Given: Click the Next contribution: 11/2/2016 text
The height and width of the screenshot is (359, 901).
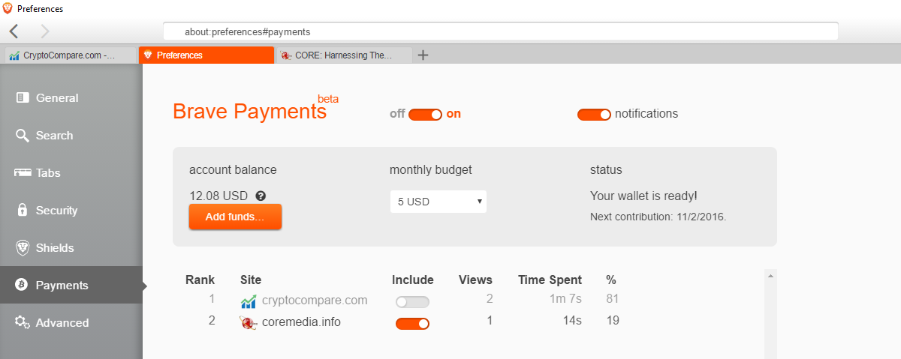Looking at the screenshot, I should coord(658,217).
